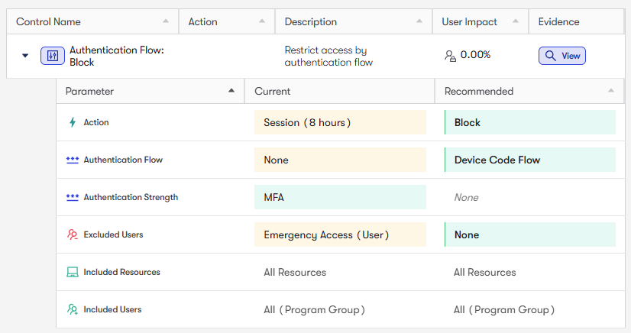Image resolution: width=631 pixels, height=333 pixels.
Task: Click the User Impact lock-person icon
Action: pyautogui.click(x=451, y=56)
